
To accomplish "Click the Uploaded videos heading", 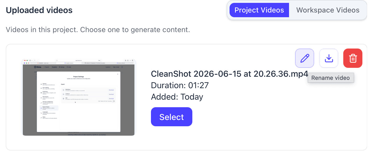I will click(39, 10).
